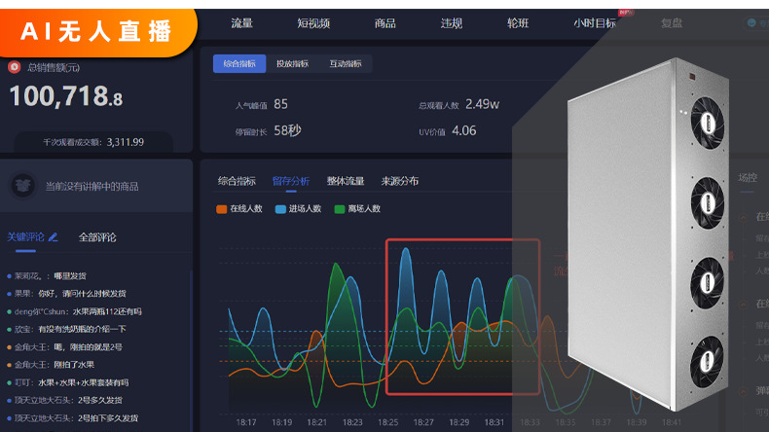Image resolution: width=769 pixels, height=432 pixels.
Task: Select the 综合指标 blue button
Action: click(x=239, y=64)
